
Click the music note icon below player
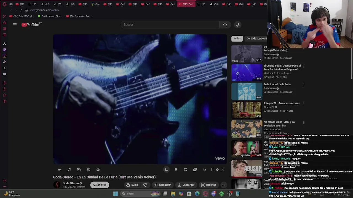[x=69, y=170]
